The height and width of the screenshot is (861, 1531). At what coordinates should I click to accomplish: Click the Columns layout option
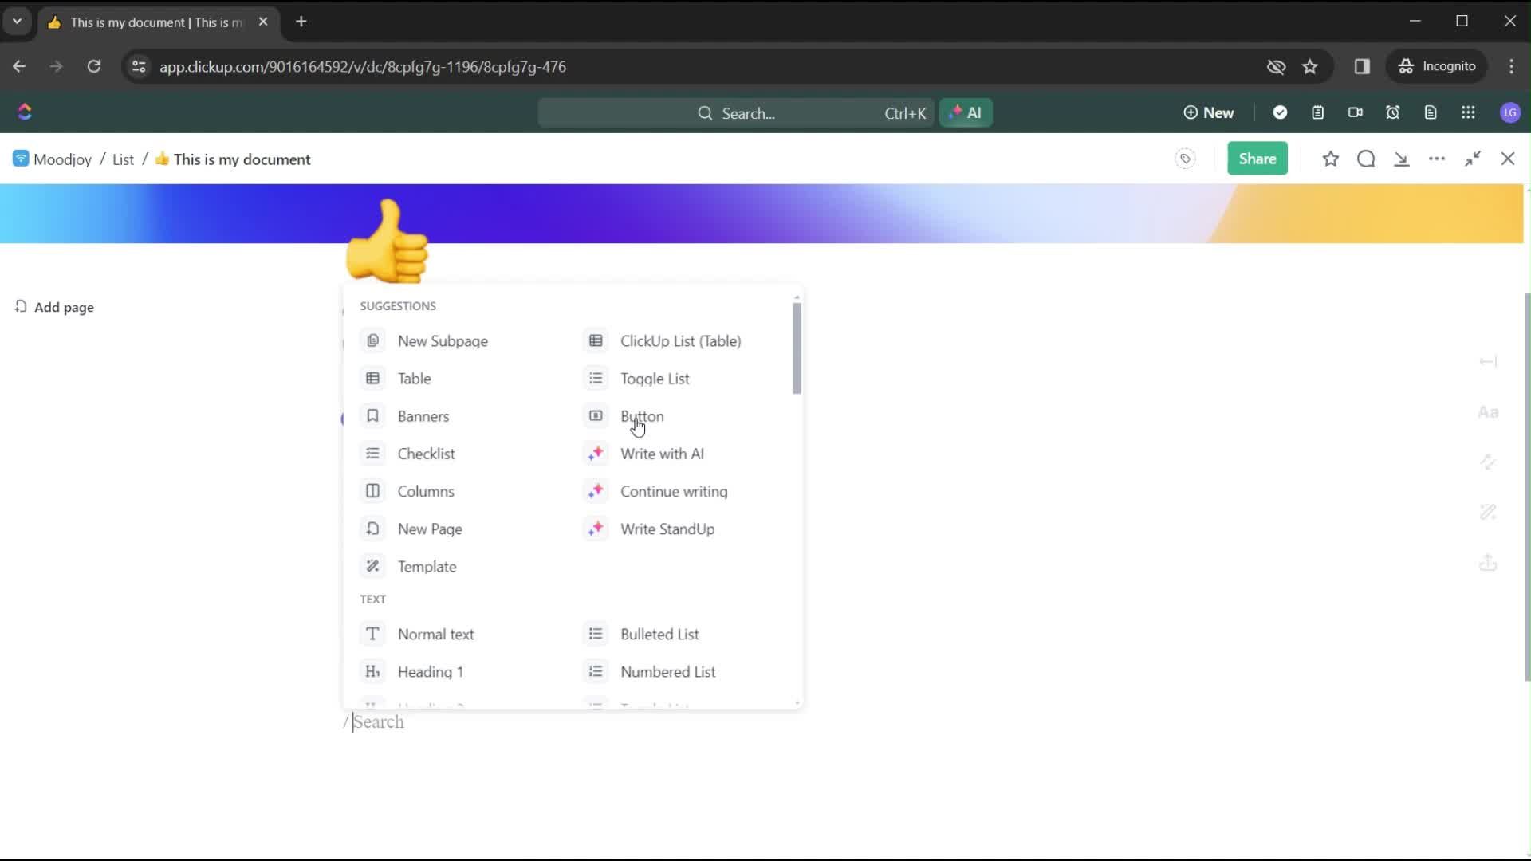(x=425, y=490)
